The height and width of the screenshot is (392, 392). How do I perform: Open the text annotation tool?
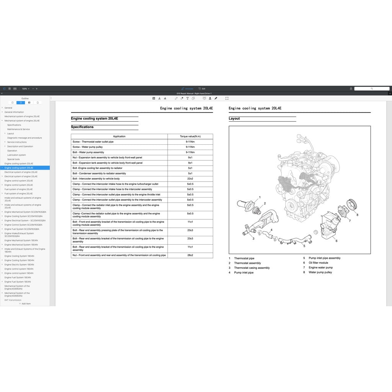tap(188, 98)
